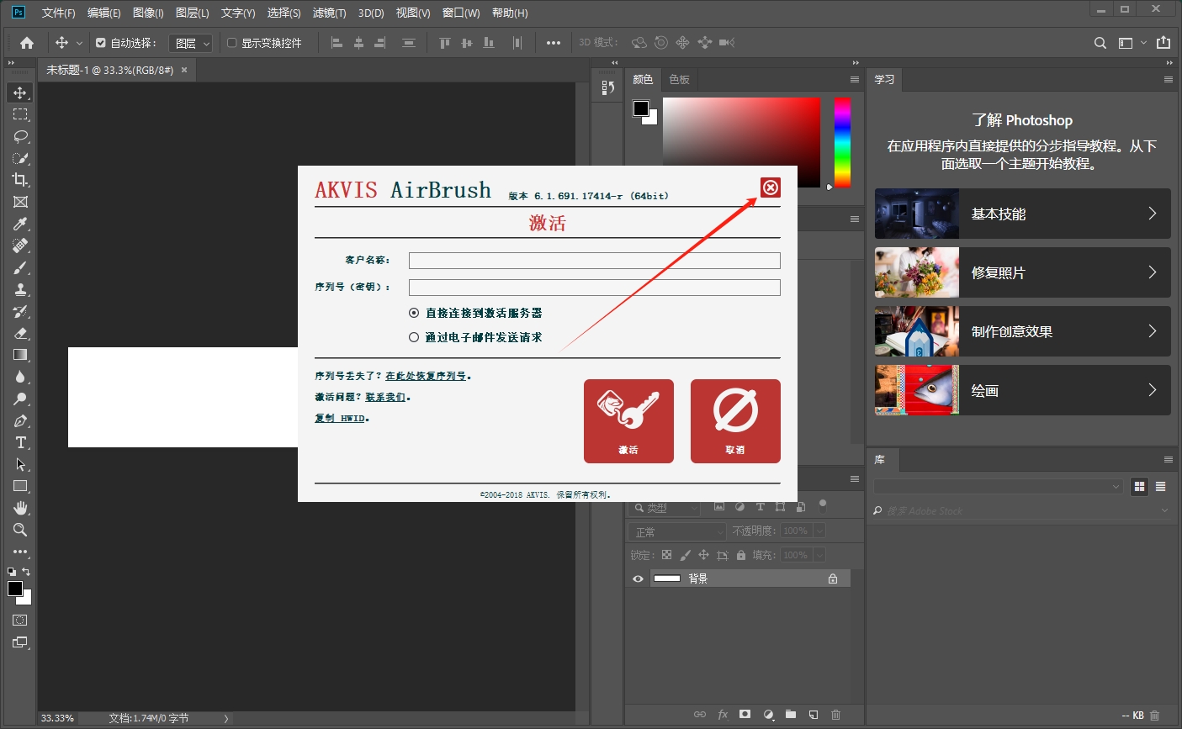Select the Gradient tool

[x=20, y=355]
